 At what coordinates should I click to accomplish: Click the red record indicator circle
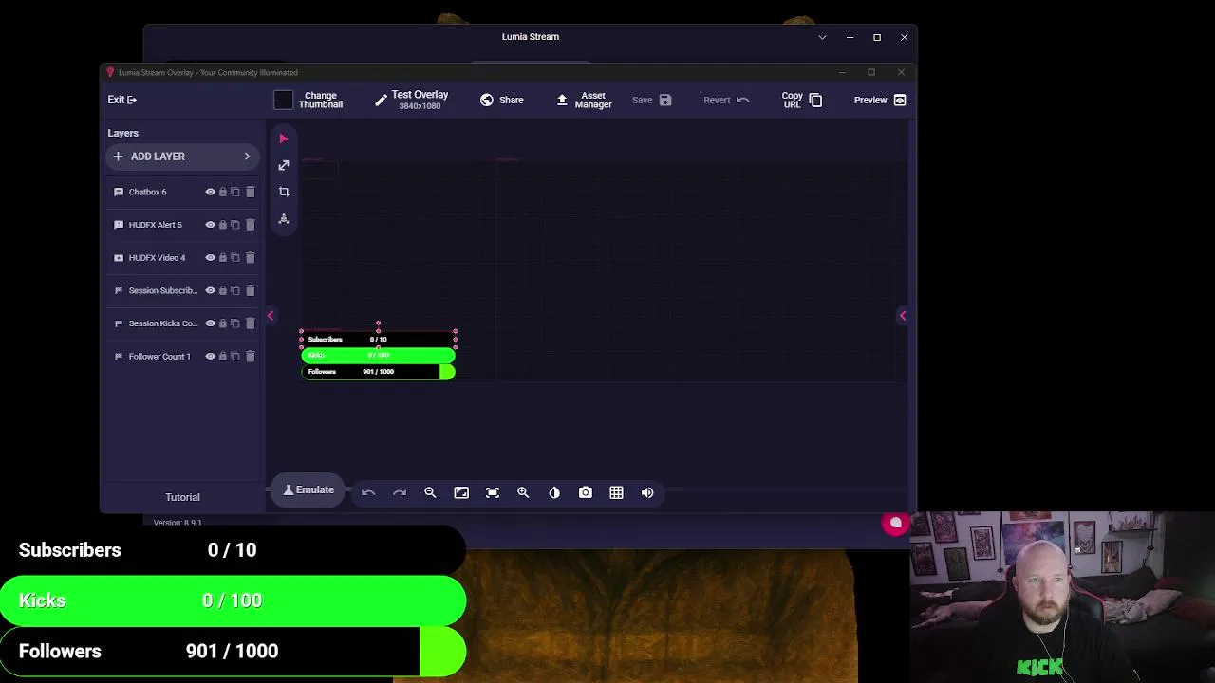(x=895, y=524)
